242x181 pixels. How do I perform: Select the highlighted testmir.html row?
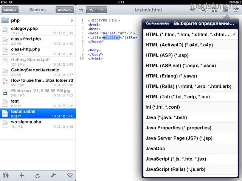(38, 114)
